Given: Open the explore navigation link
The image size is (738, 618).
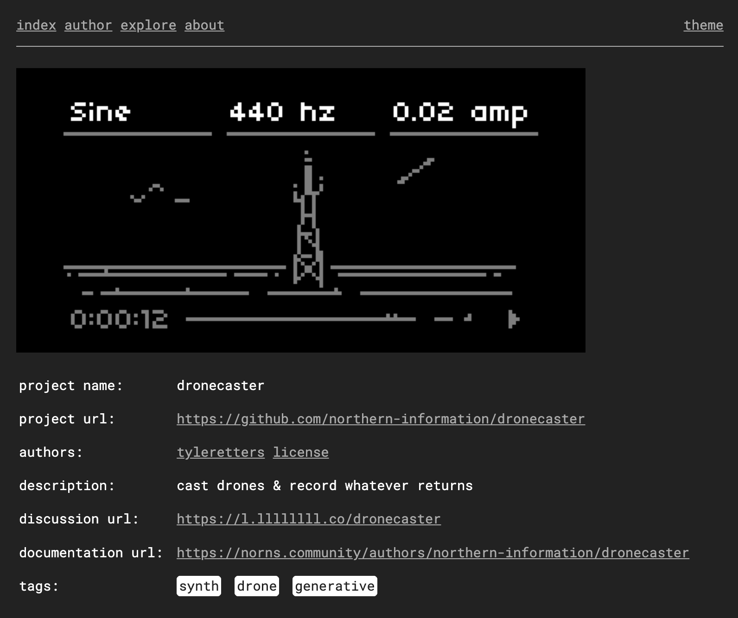Looking at the screenshot, I should [148, 25].
